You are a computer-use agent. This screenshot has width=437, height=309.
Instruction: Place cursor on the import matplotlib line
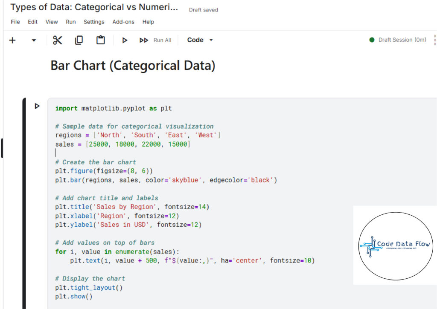click(x=114, y=108)
